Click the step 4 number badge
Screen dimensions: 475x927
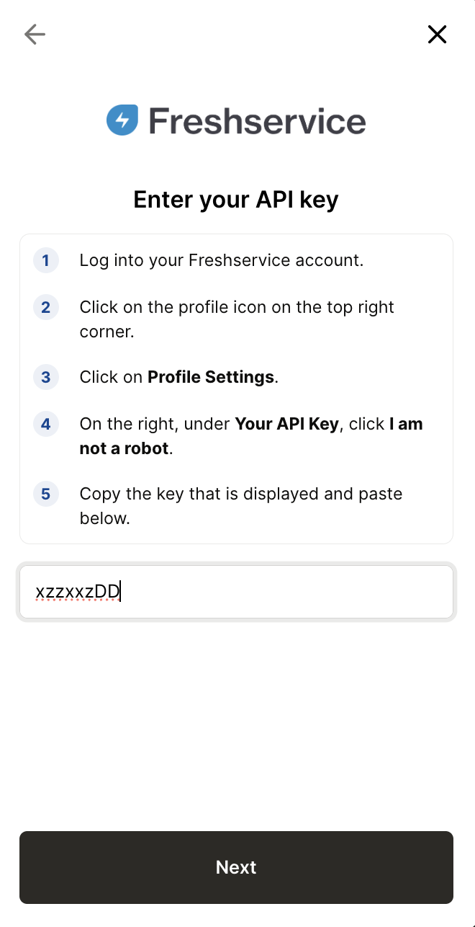[x=45, y=425]
